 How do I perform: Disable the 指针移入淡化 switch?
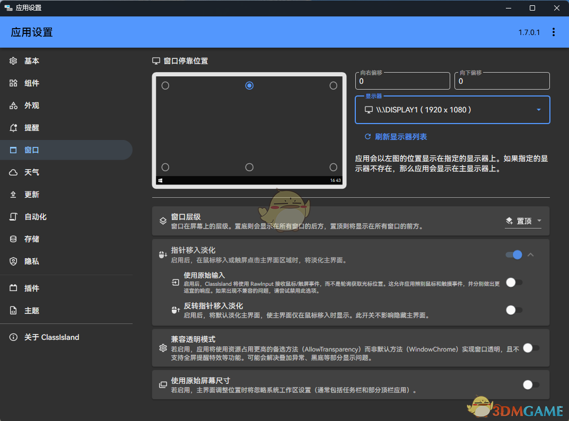(x=513, y=255)
